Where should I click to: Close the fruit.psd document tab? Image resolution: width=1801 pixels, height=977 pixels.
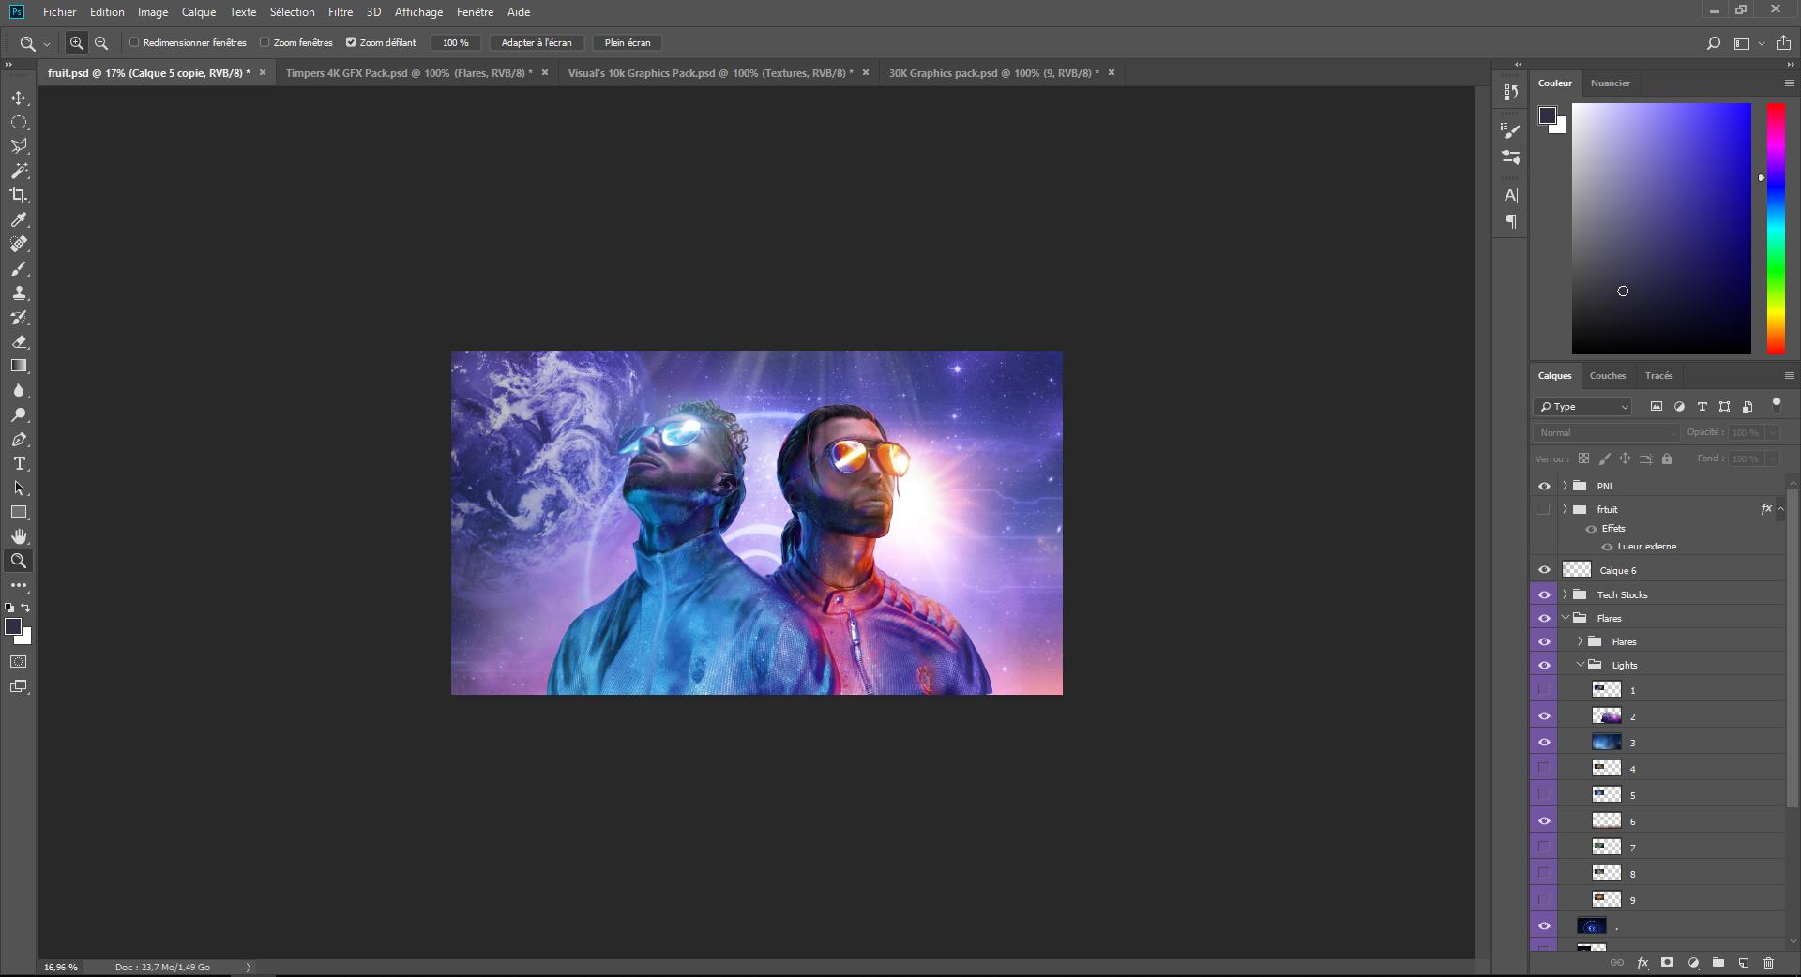tap(263, 72)
